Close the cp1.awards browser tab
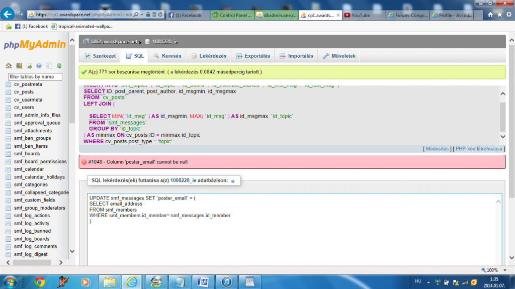 (x=338, y=15)
